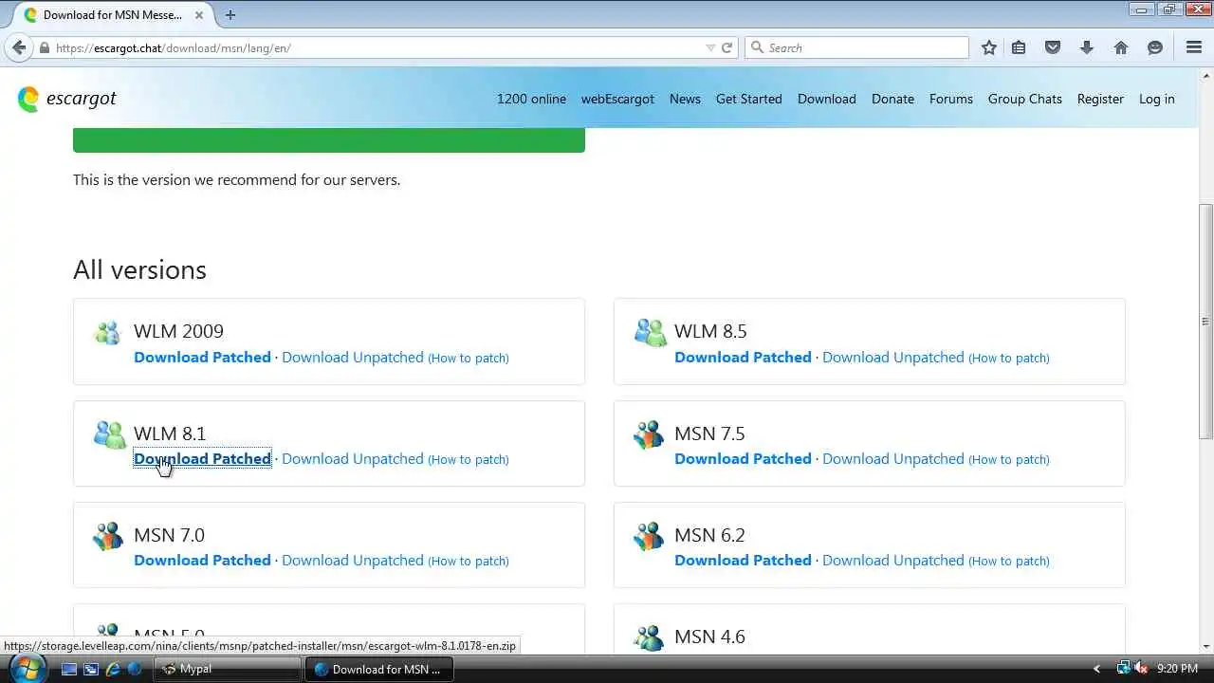
Task: Download Unpatched WLM 8.1
Action: pos(353,459)
